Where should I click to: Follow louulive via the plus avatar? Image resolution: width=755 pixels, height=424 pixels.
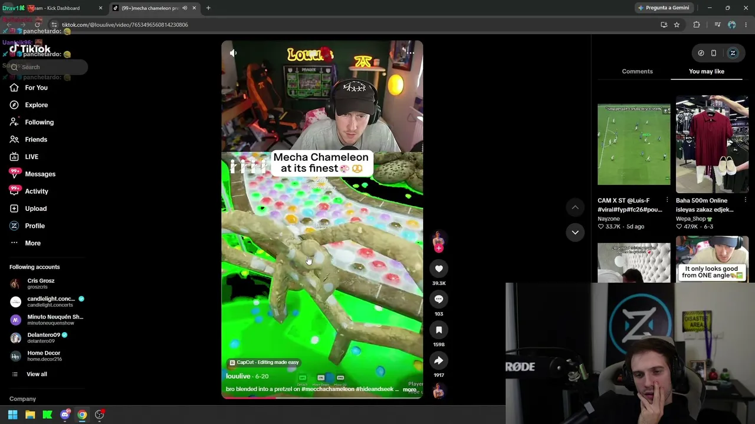point(439,248)
